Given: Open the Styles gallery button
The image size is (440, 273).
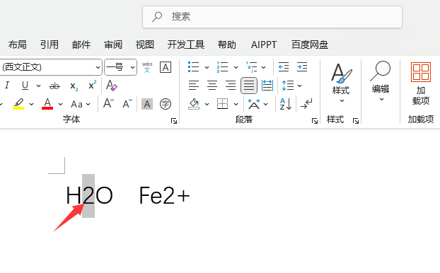Looking at the screenshot, I should 341,83.
